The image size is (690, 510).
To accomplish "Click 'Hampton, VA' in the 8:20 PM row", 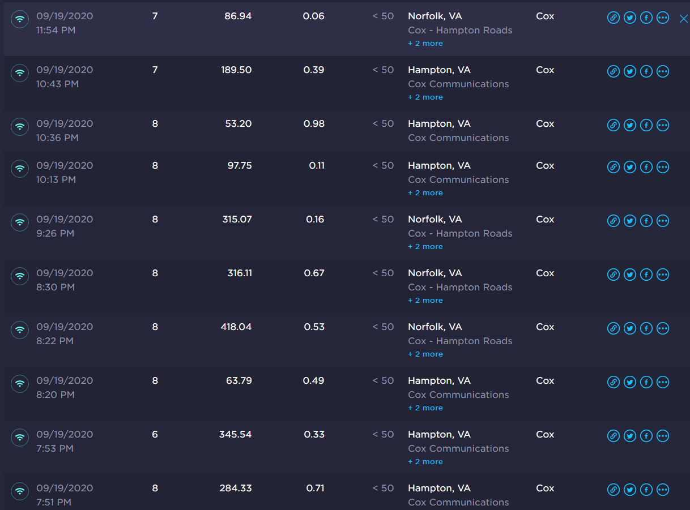I will pos(439,380).
